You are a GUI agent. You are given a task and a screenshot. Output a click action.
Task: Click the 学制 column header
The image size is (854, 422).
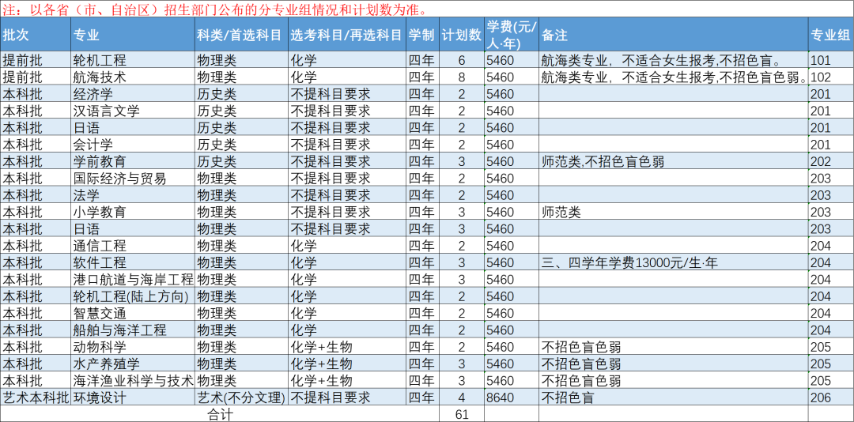(x=422, y=34)
